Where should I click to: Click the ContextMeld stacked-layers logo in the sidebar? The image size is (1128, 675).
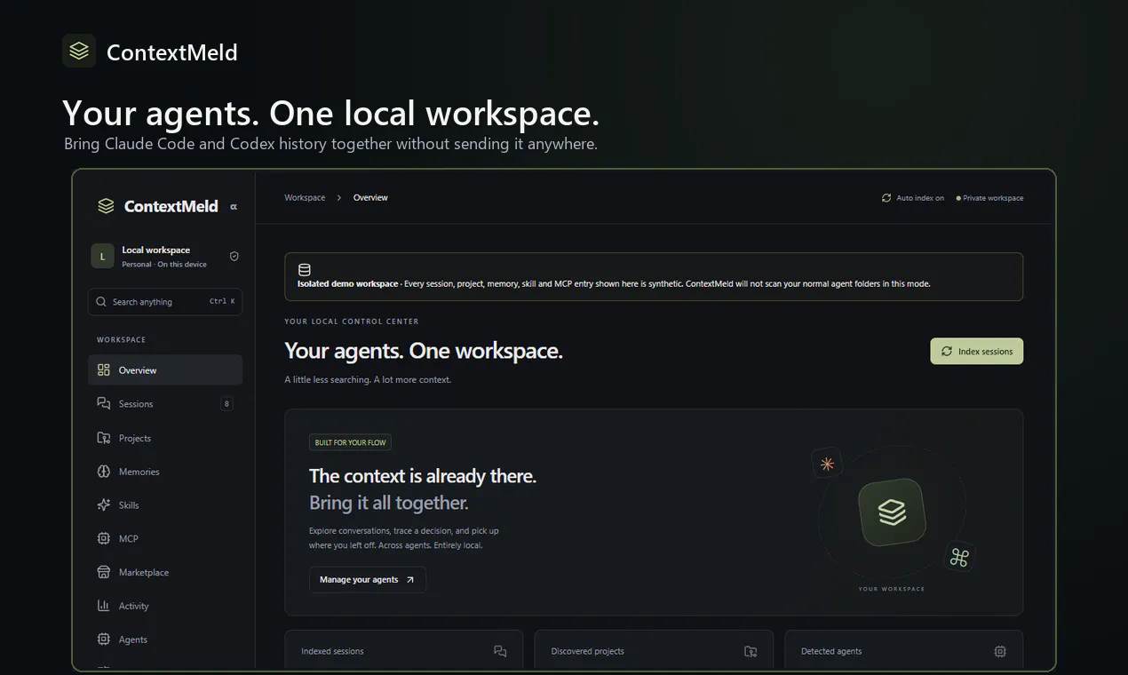point(106,206)
